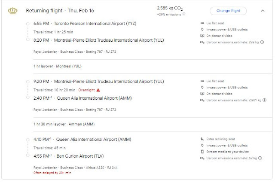Click info icon next to 2,301 kg estimate

(265, 100)
